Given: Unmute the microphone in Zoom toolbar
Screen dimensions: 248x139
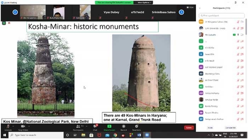Looking at the screenshot, I should click(8, 127).
